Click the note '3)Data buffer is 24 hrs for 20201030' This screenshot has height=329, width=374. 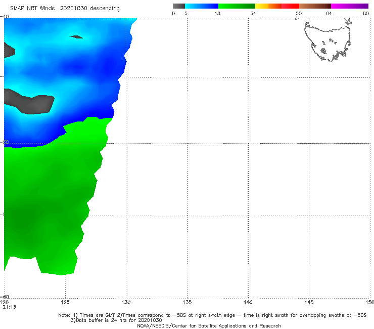click(x=116, y=320)
